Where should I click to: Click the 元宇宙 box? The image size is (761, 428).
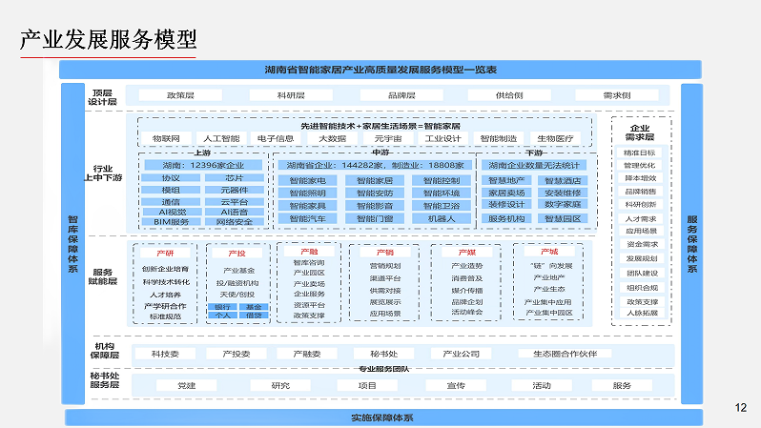388,138
